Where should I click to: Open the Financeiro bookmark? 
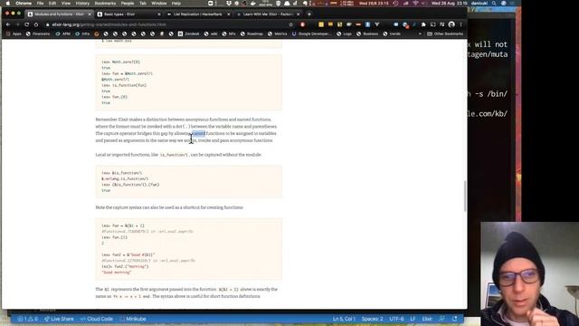pyautogui.click(x=38, y=34)
